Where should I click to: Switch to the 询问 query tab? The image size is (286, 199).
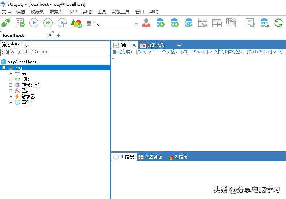point(125,45)
